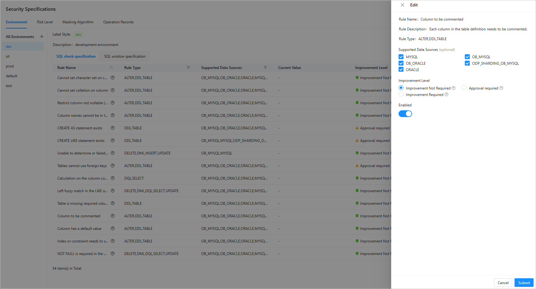The width and height of the screenshot is (536, 289).
Task: Click help icon beside Approval required option
Action: point(501,88)
